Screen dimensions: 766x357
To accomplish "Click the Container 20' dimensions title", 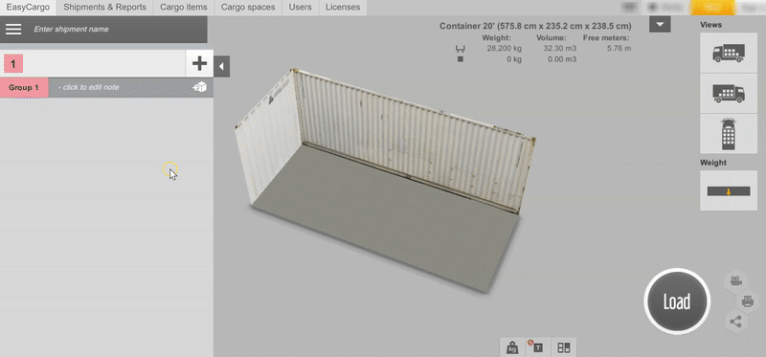I will click(535, 26).
